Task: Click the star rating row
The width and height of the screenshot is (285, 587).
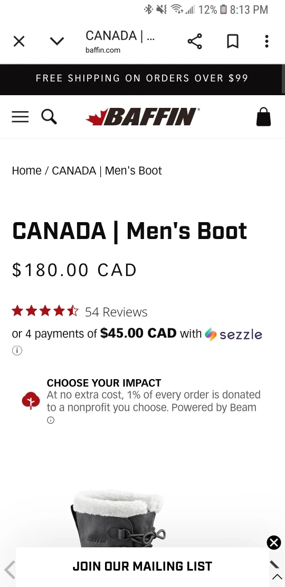Action: [45, 311]
